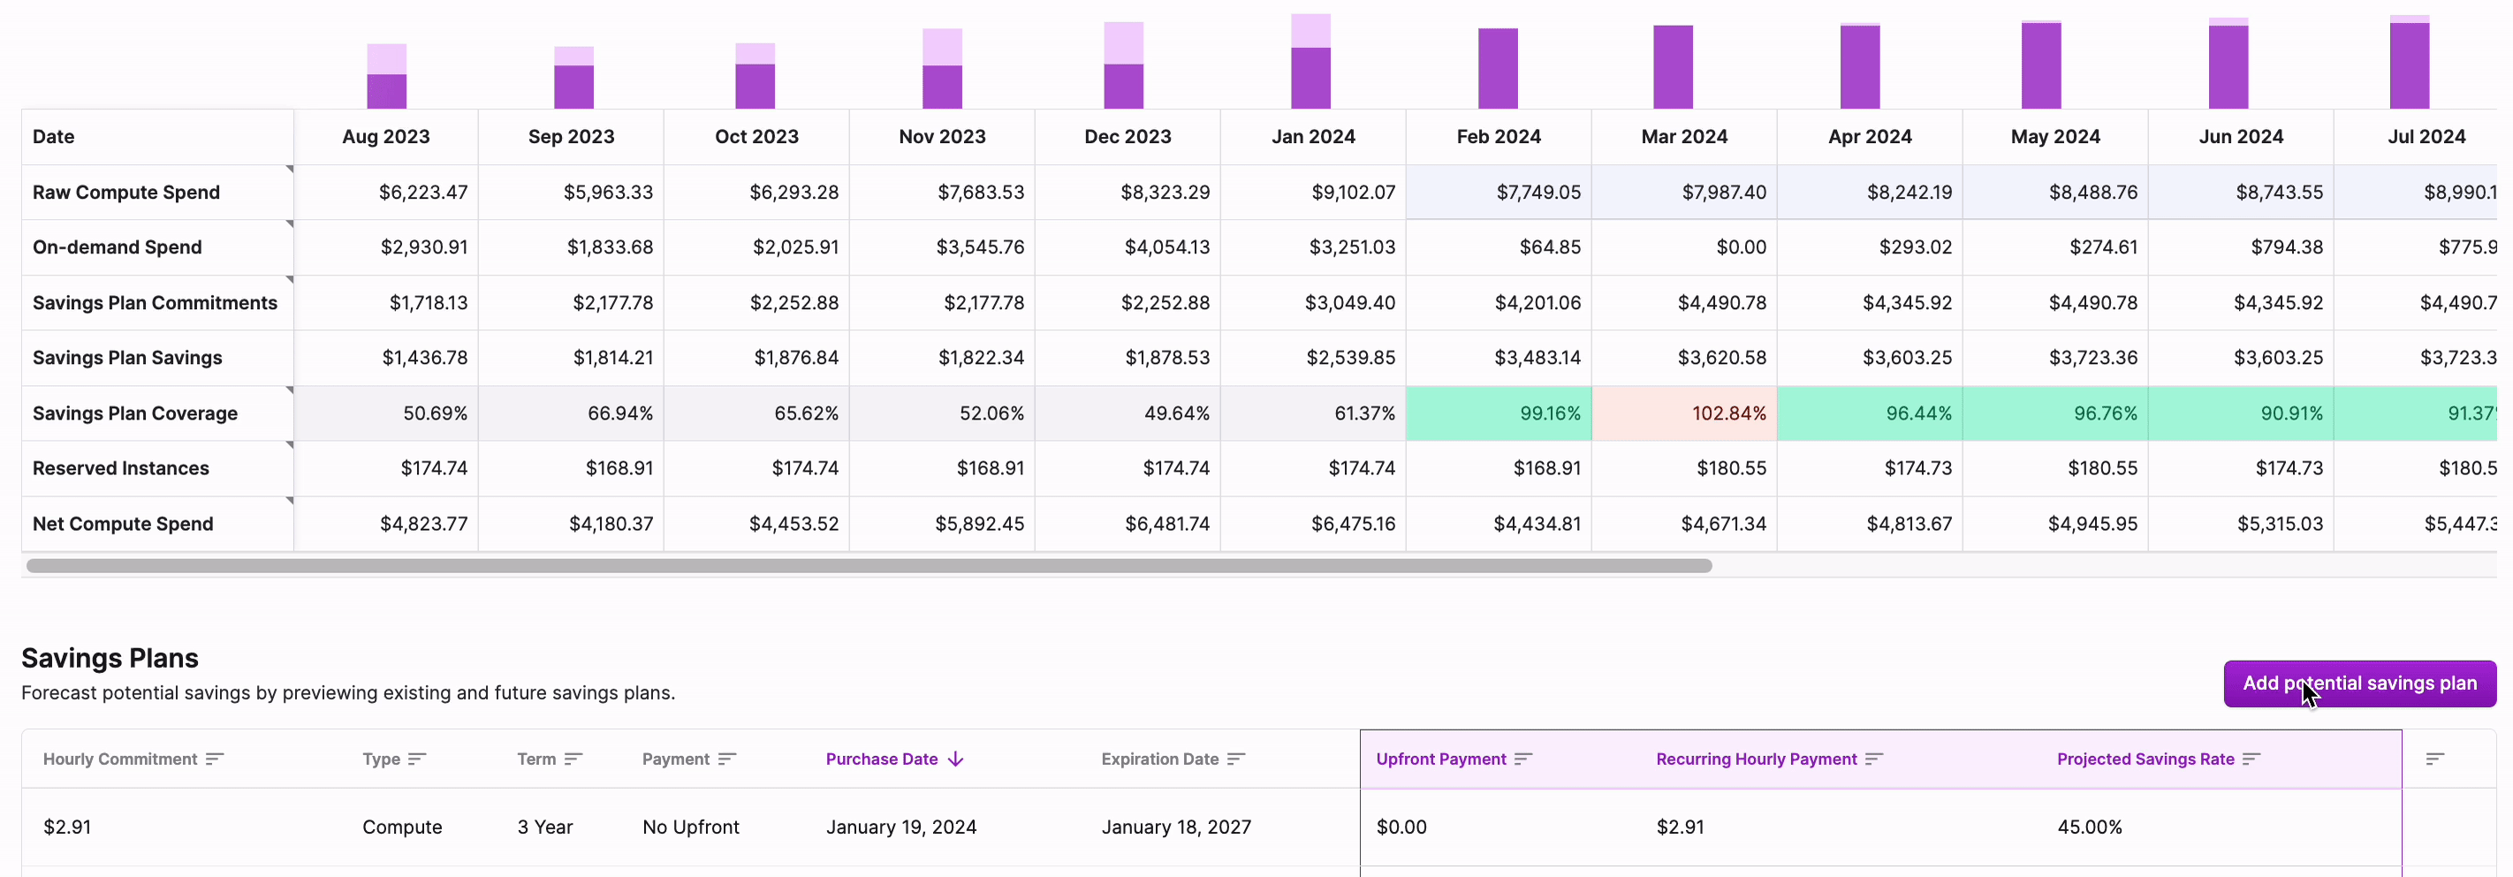Click the $2.91 hourly commitment cell
2513x877 pixels.
click(x=66, y=828)
